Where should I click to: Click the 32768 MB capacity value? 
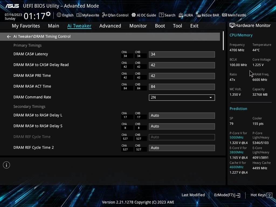260,95
